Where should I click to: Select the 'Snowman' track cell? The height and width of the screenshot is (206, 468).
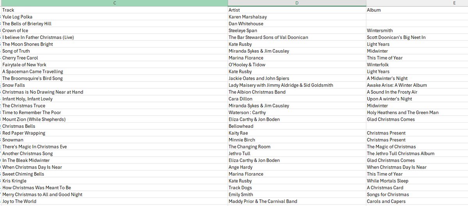click(115, 140)
